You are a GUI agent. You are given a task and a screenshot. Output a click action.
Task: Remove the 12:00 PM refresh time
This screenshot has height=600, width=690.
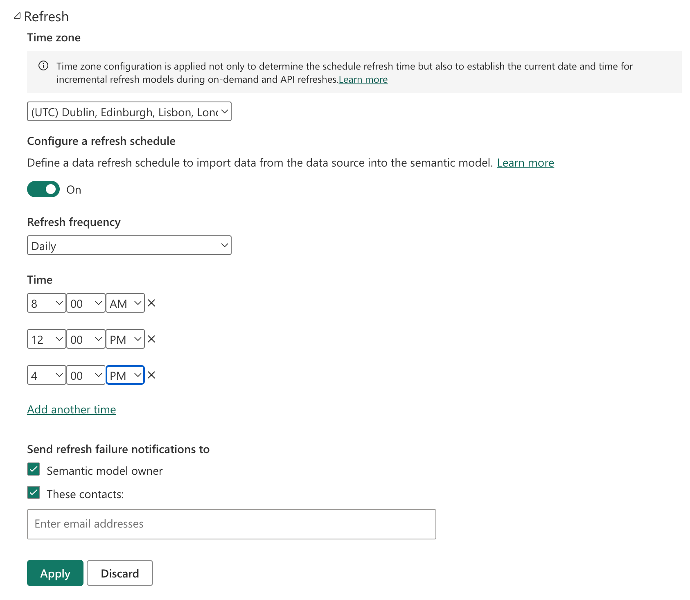coord(151,339)
